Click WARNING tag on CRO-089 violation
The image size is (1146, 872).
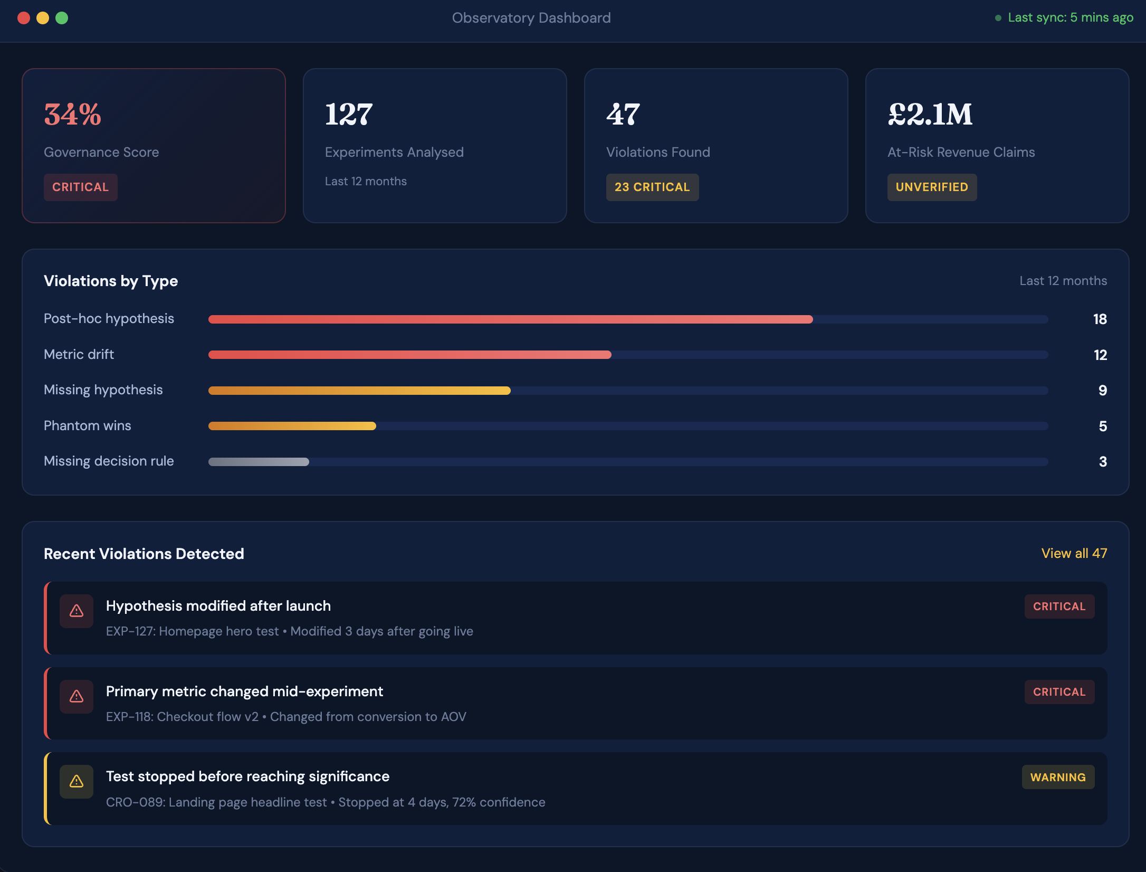1057,777
